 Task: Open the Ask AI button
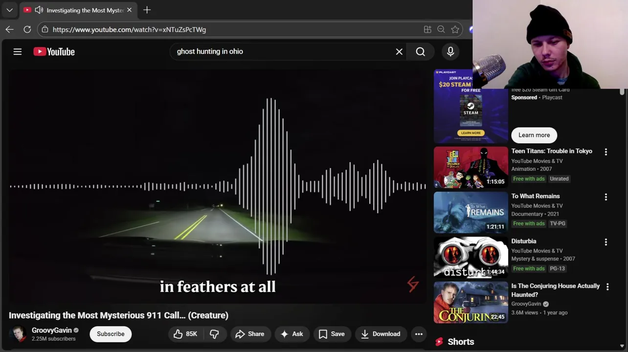(x=292, y=334)
